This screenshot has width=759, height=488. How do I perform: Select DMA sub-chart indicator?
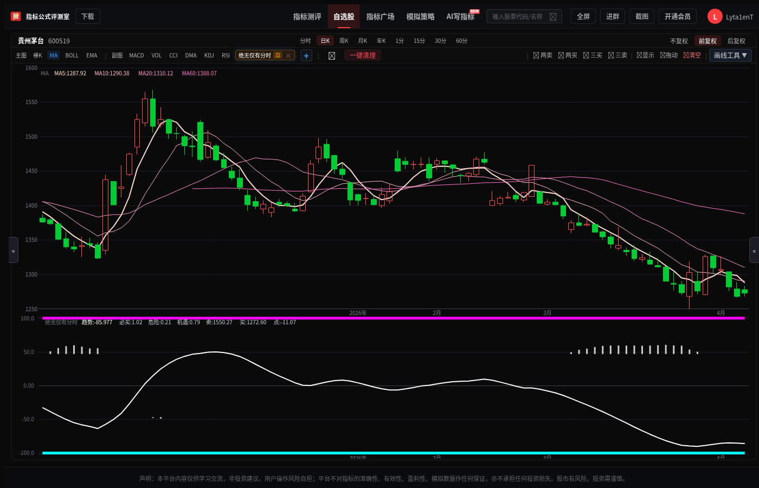[191, 55]
